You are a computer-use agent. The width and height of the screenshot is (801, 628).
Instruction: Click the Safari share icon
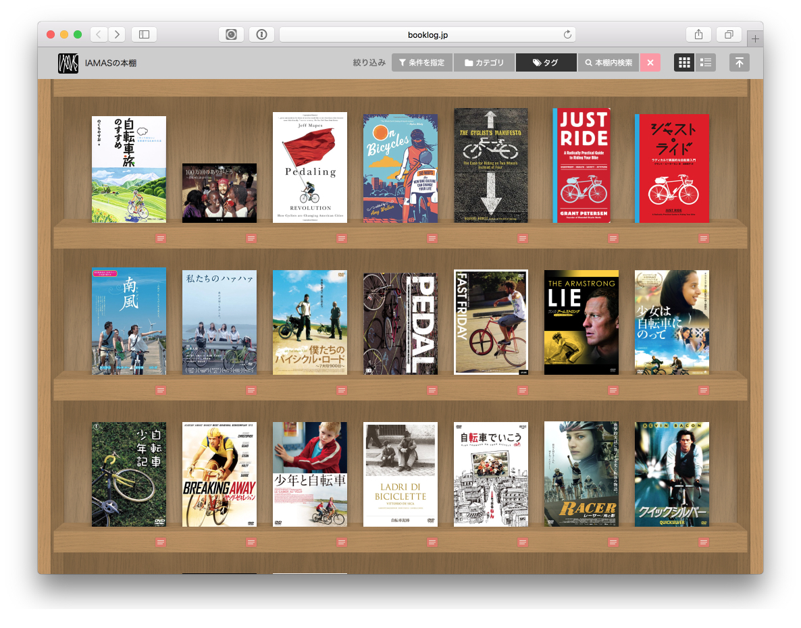point(698,34)
